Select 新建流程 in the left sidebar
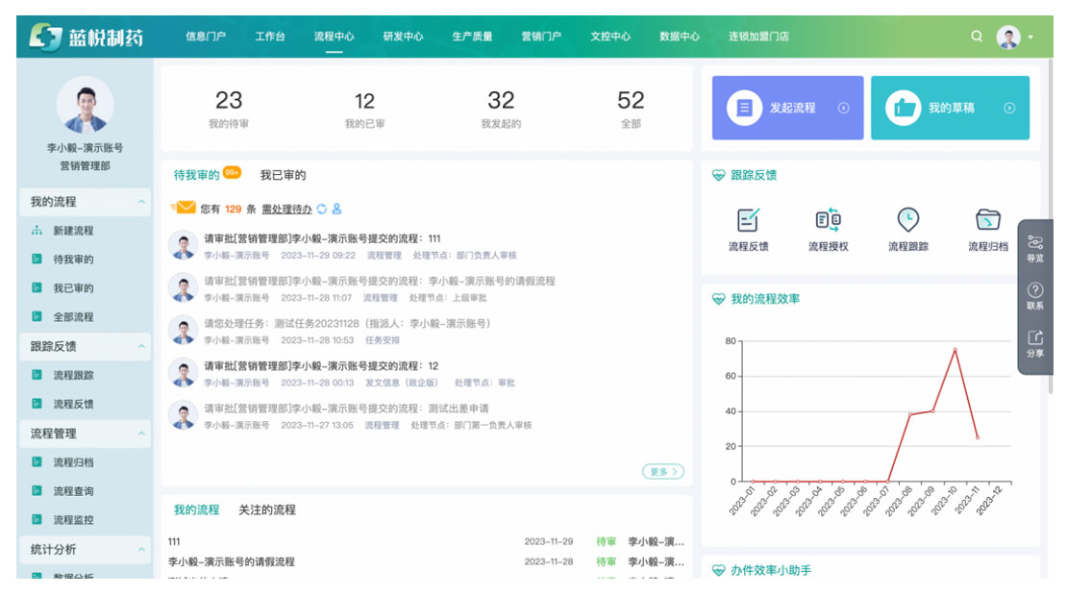The width and height of the screenshot is (1067, 596). [x=73, y=231]
